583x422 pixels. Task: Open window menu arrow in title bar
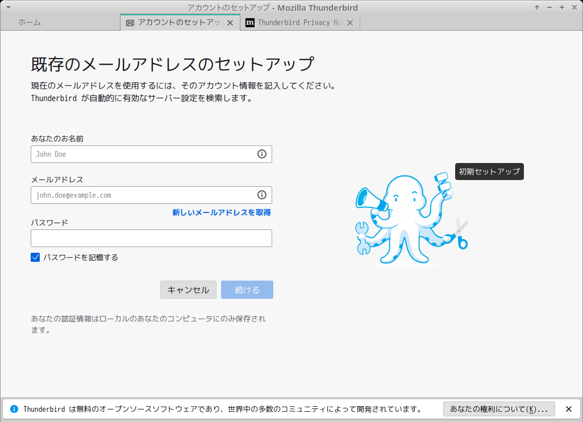(8, 7)
